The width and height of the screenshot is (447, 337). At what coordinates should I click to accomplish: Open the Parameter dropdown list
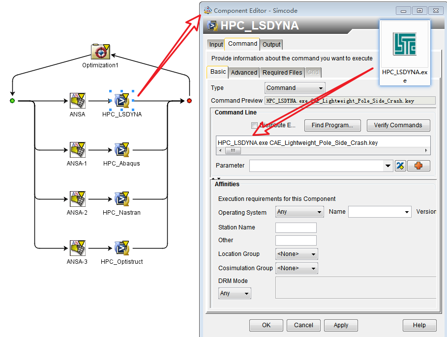[x=387, y=166]
